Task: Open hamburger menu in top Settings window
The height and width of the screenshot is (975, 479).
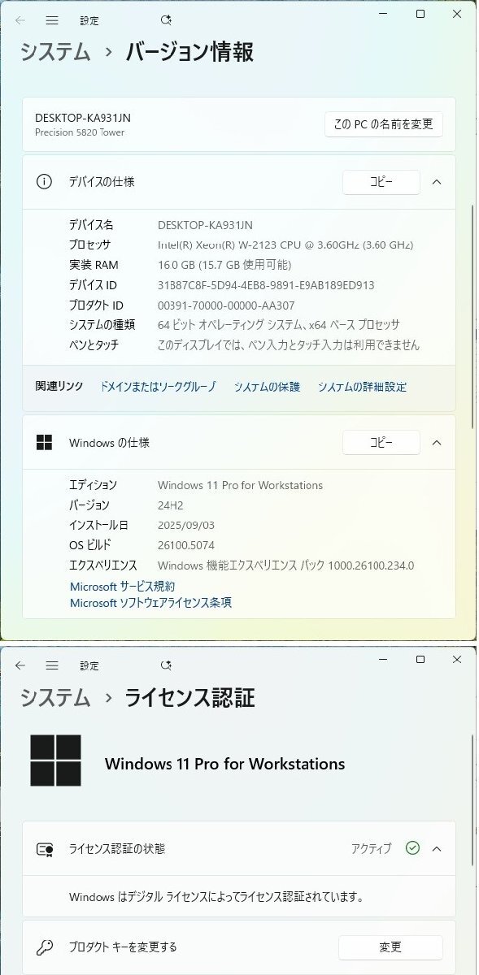Action: coord(52,19)
